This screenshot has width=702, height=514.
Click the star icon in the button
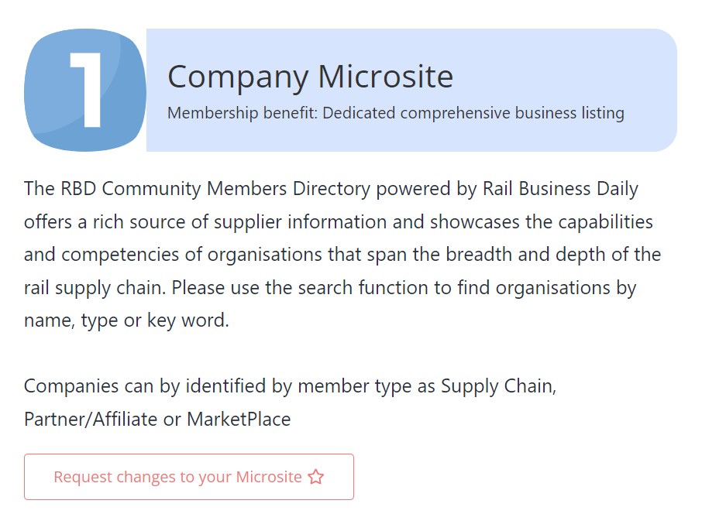315,477
